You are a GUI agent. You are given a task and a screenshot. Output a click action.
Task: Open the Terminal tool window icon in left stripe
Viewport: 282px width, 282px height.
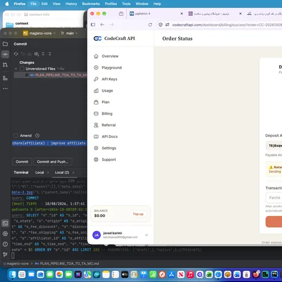(5, 223)
